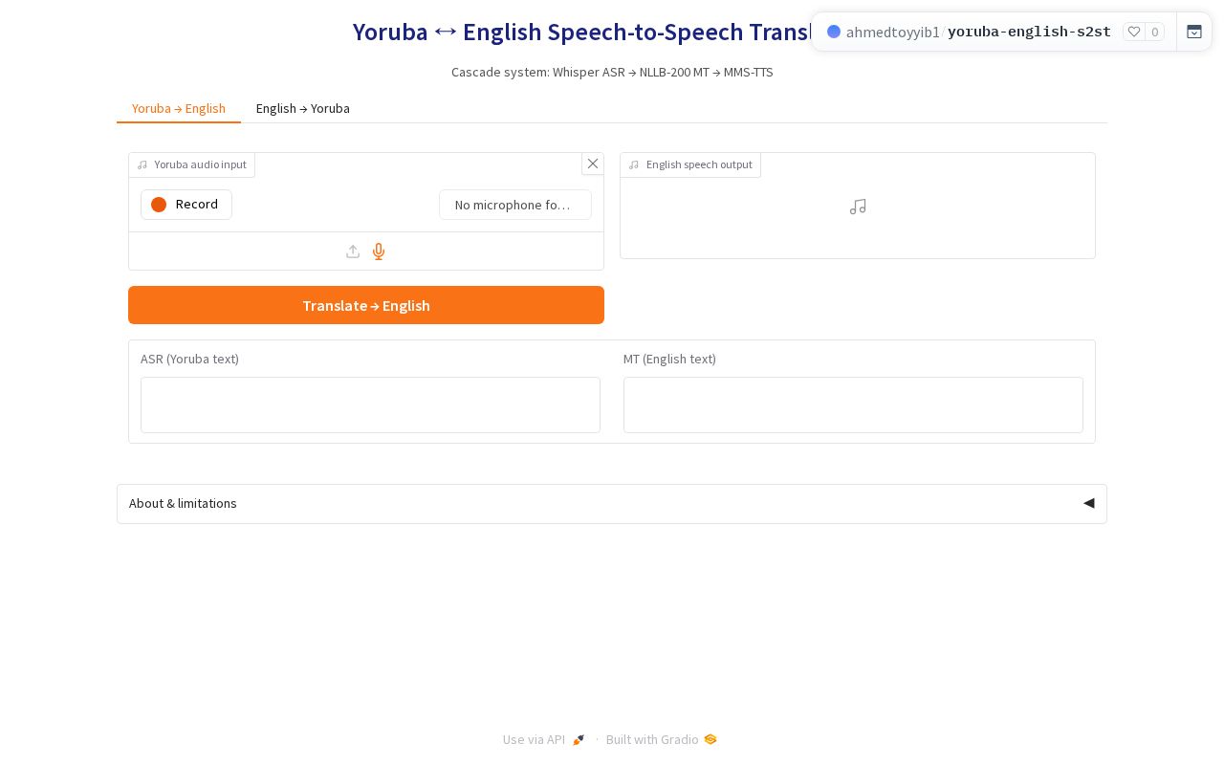The width and height of the screenshot is (1224, 765).
Task: Focus the ASR (Yoruba text) box
Action: (370, 404)
